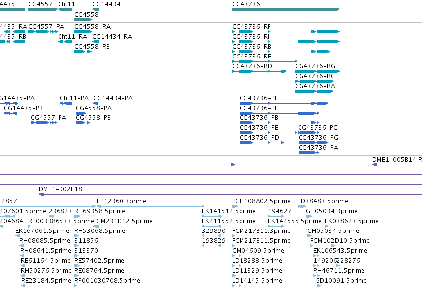
Task: Select EST EK106543.5prime
Action: (316, 256)
